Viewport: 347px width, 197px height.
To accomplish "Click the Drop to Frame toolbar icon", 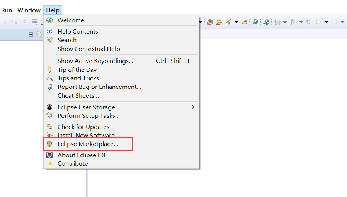I will [35, 22].
